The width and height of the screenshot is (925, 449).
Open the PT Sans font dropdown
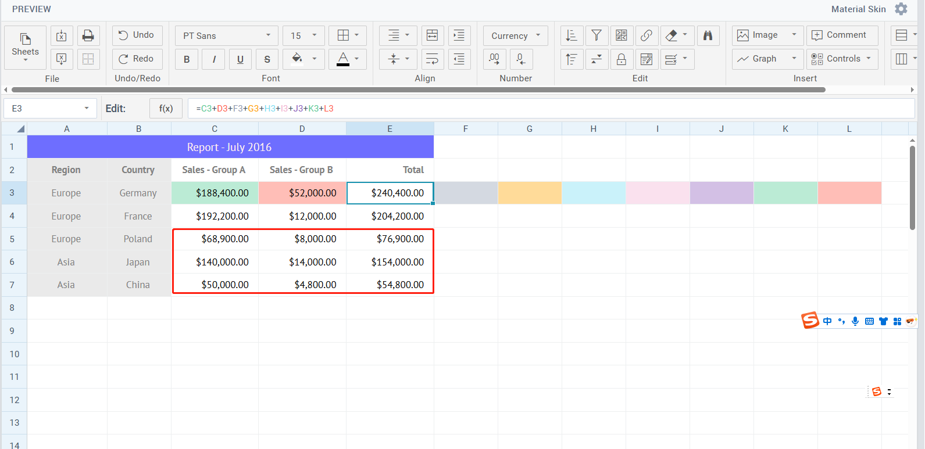(x=226, y=36)
